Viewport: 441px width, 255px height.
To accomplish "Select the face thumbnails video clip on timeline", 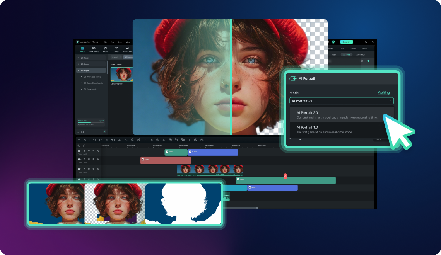I will click(210, 170).
